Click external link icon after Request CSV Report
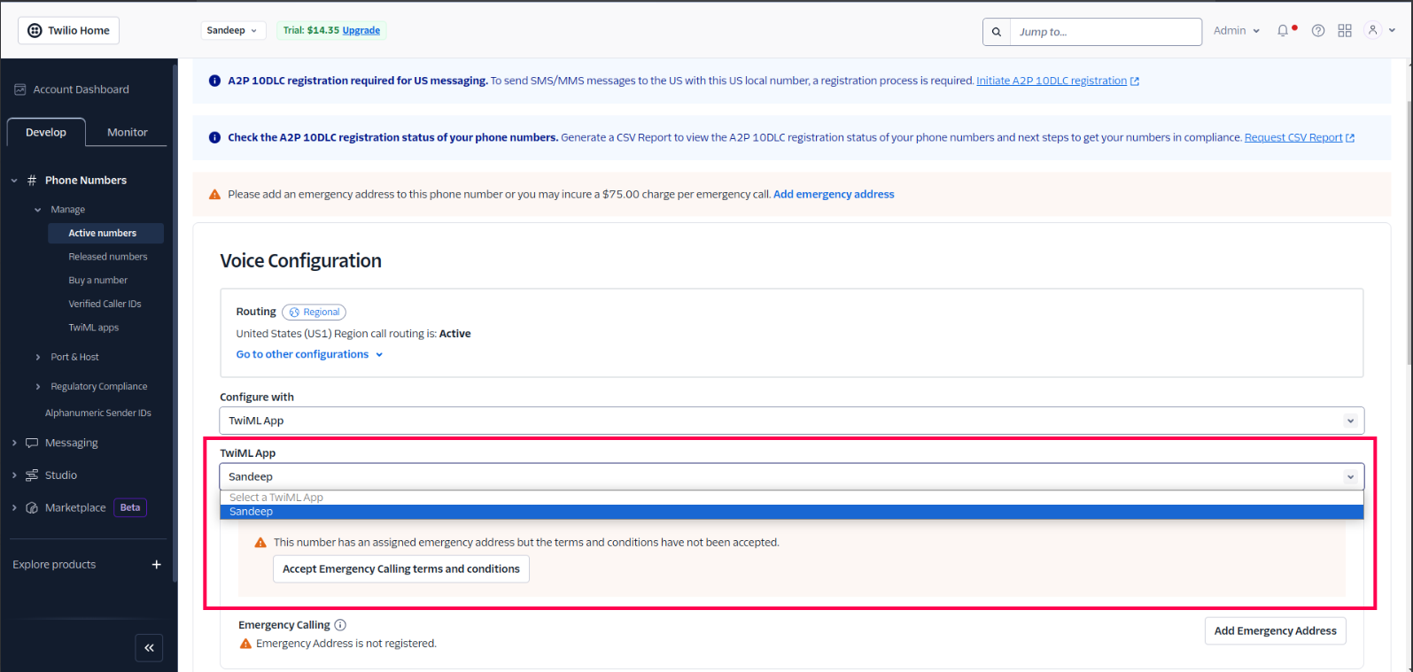 1350,138
